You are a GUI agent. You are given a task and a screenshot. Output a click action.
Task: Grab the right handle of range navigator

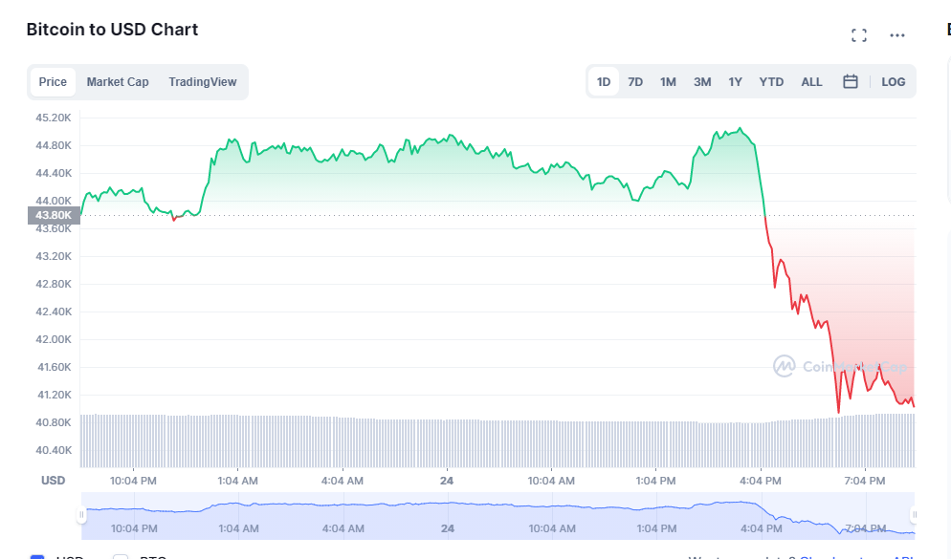pyautogui.click(x=914, y=515)
